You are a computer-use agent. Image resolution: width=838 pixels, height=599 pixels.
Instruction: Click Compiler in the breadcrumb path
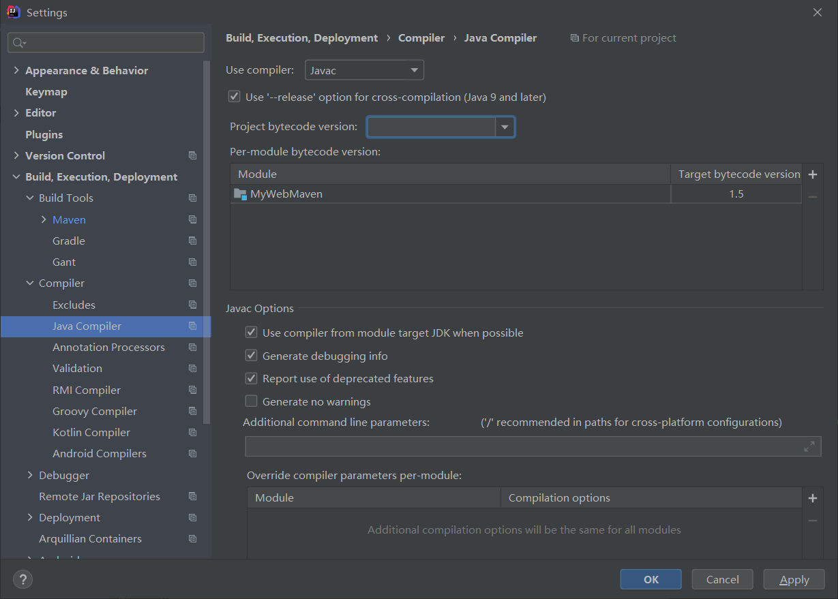(421, 38)
